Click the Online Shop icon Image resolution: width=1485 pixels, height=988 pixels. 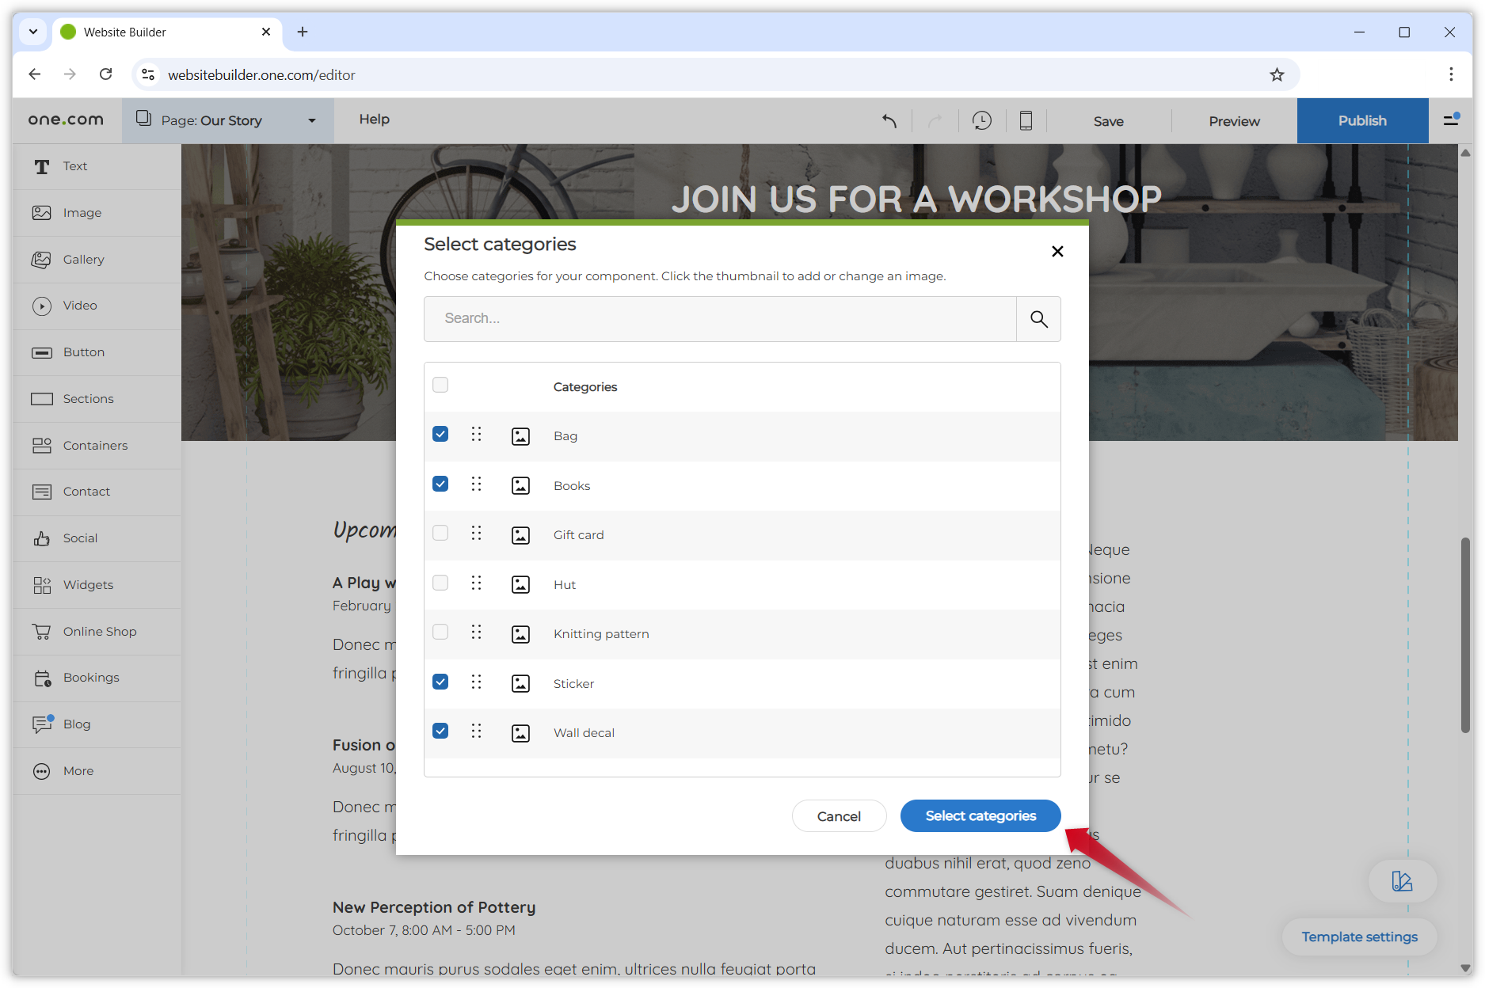point(100,631)
